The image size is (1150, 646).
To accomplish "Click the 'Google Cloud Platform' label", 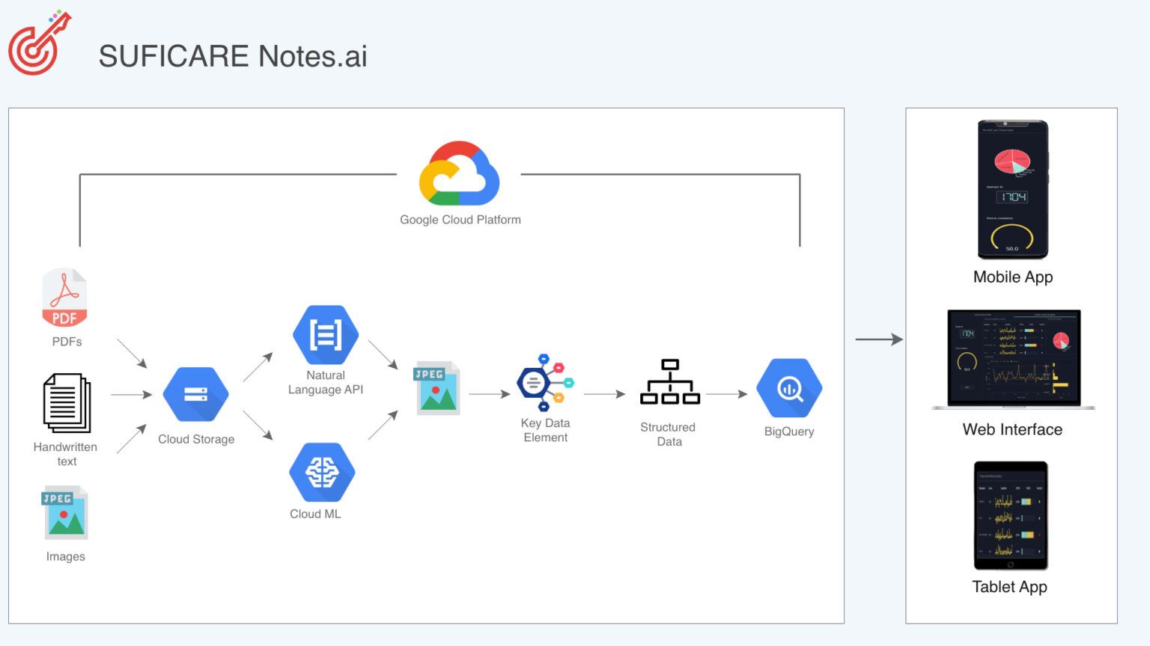I will [x=460, y=220].
